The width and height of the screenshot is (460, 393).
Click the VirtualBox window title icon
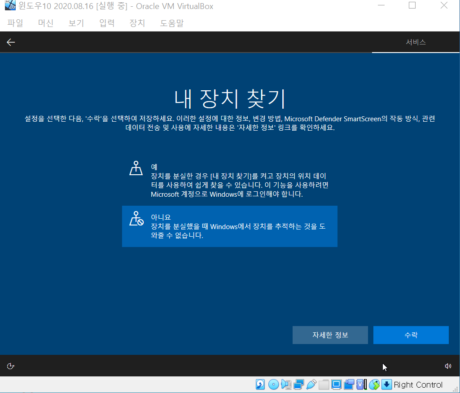click(10, 5)
